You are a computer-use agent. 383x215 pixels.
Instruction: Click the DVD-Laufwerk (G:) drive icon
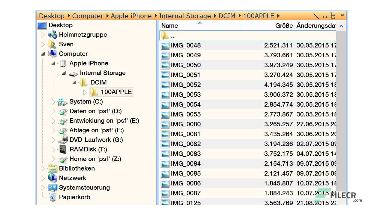(x=63, y=140)
